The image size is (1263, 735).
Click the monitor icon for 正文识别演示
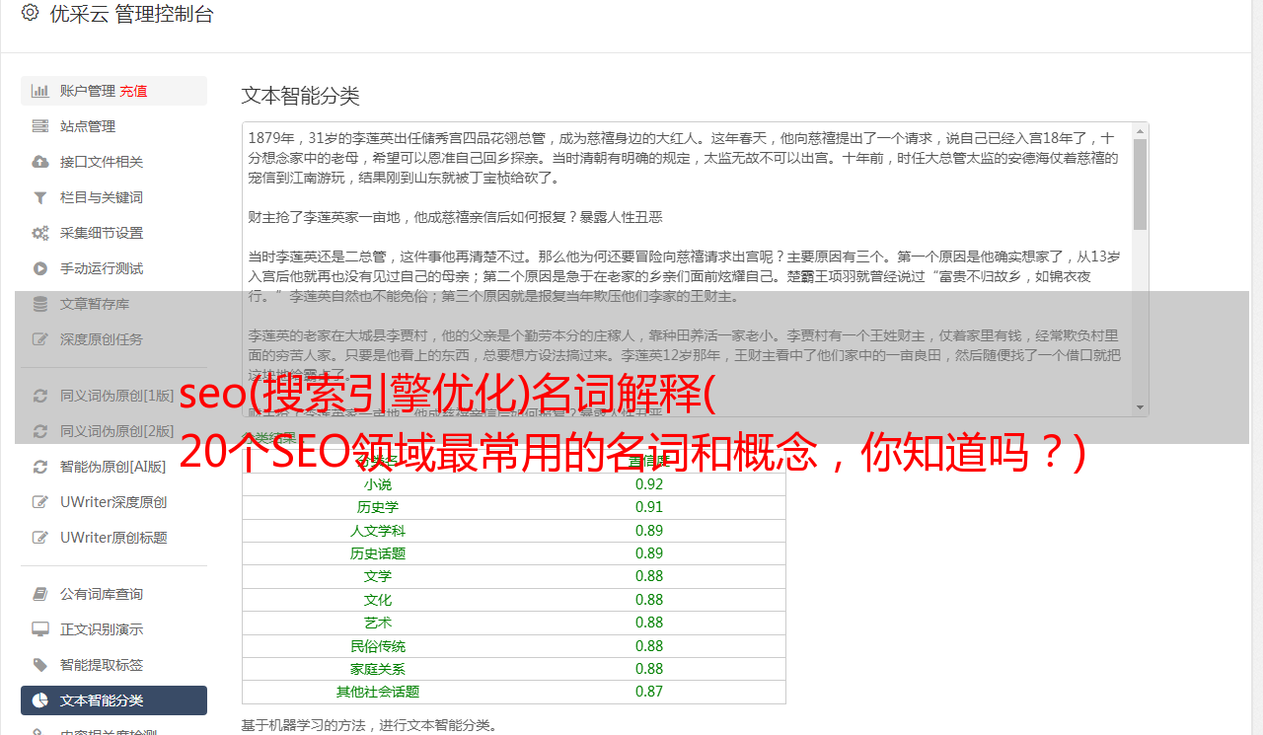tap(40, 629)
